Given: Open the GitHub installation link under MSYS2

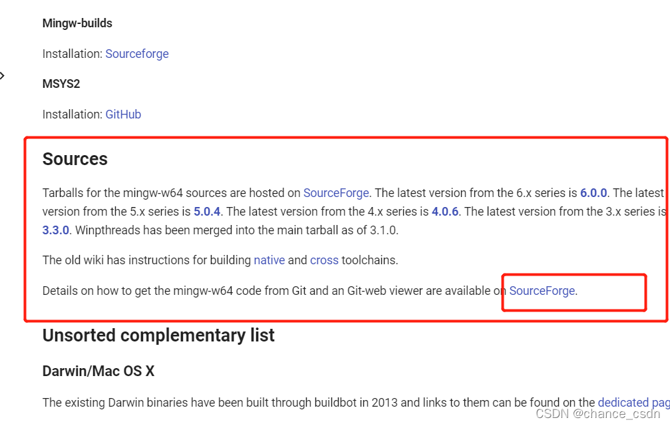Looking at the screenshot, I should click(123, 114).
